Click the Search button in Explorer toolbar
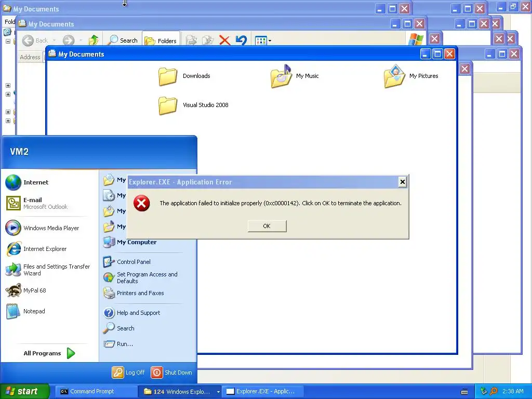This screenshot has height=399, width=532. click(122, 41)
